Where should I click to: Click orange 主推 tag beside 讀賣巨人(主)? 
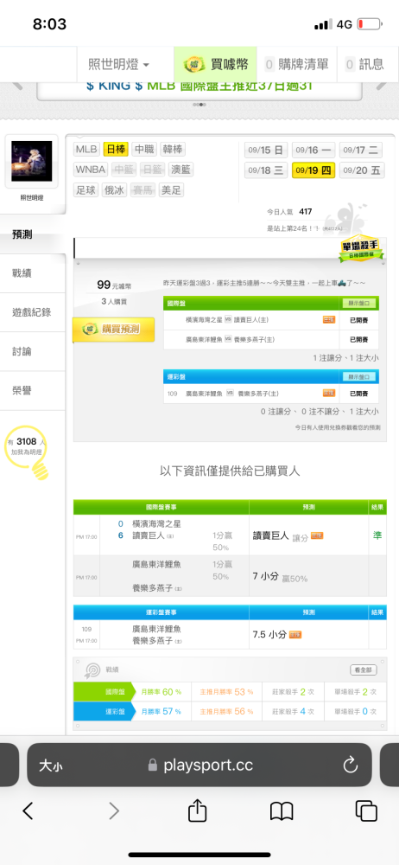click(x=329, y=319)
